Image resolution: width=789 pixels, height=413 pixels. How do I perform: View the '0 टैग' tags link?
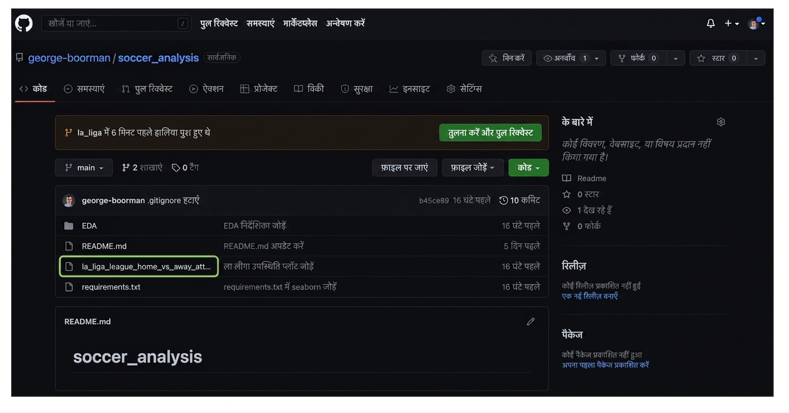pos(185,168)
